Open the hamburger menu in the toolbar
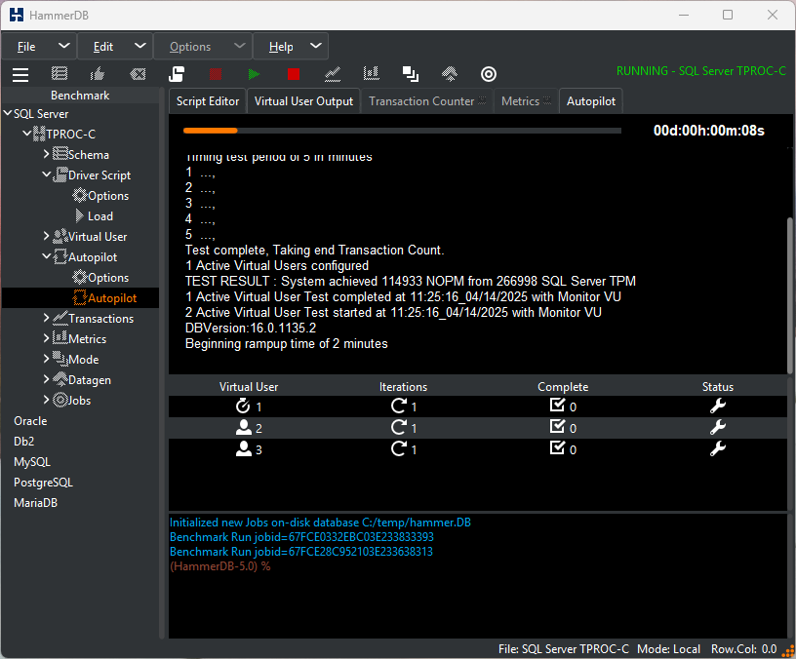The image size is (796, 659). tap(20, 74)
